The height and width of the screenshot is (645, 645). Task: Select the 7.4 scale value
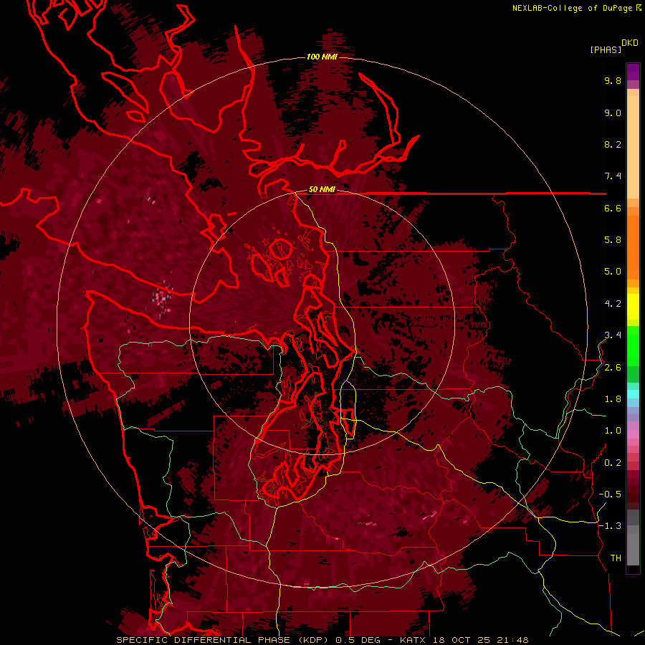[x=613, y=176]
